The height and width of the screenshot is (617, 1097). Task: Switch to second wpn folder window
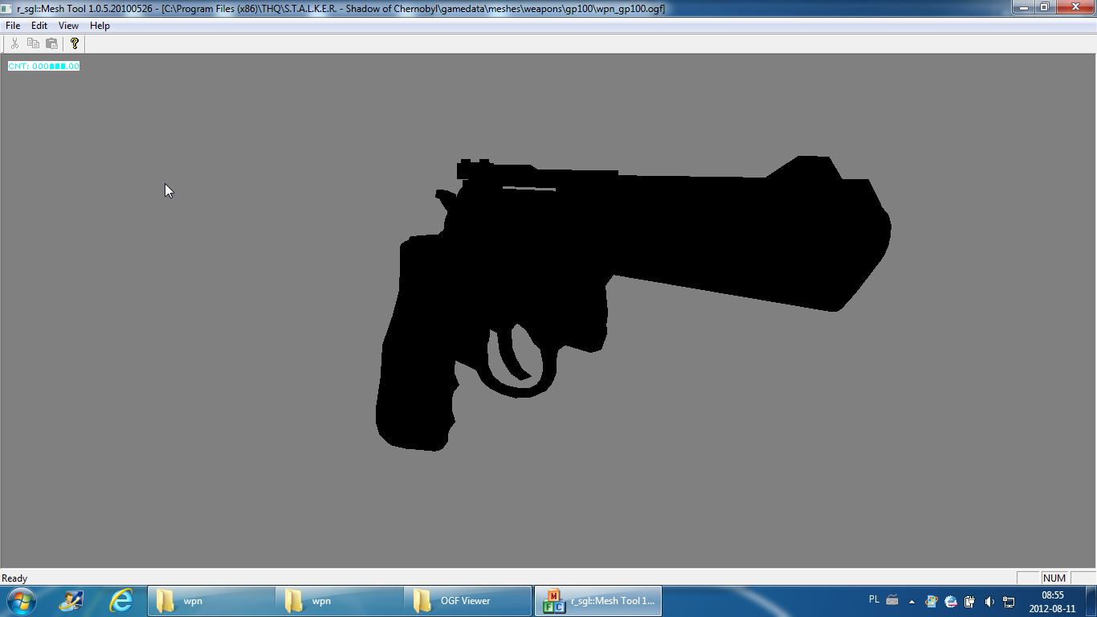click(x=340, y=601)
